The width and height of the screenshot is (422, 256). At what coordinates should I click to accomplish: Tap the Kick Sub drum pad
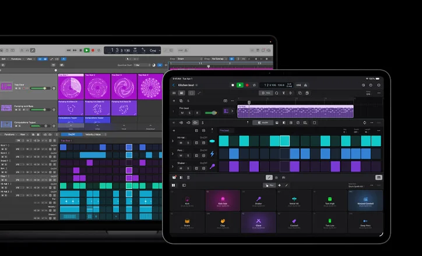click(223, 200)
